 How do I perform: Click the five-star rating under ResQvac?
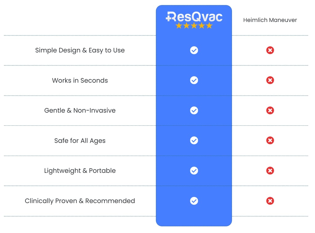pyautogui.click(x=194, y=26)
